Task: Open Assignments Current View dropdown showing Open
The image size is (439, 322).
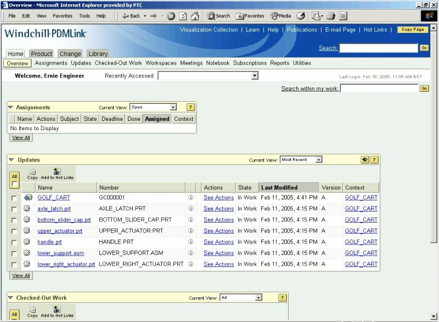Action: pyautogui.click(x=173, y=107)
